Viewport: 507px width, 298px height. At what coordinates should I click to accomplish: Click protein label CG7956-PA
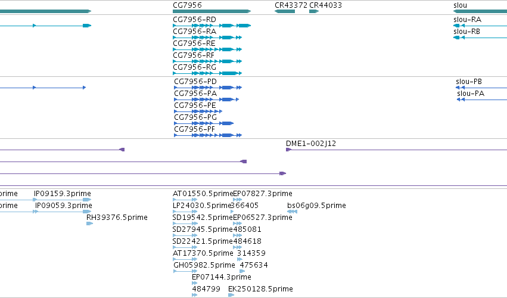[195, 94]
